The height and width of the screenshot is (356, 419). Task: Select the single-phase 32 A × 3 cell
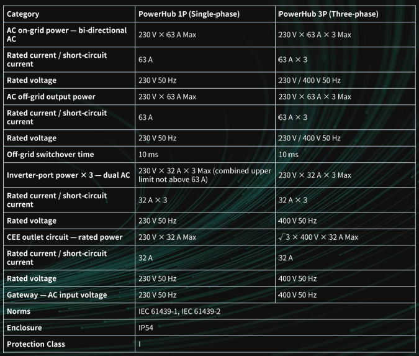pyautogui.click(x=205, y=200)
